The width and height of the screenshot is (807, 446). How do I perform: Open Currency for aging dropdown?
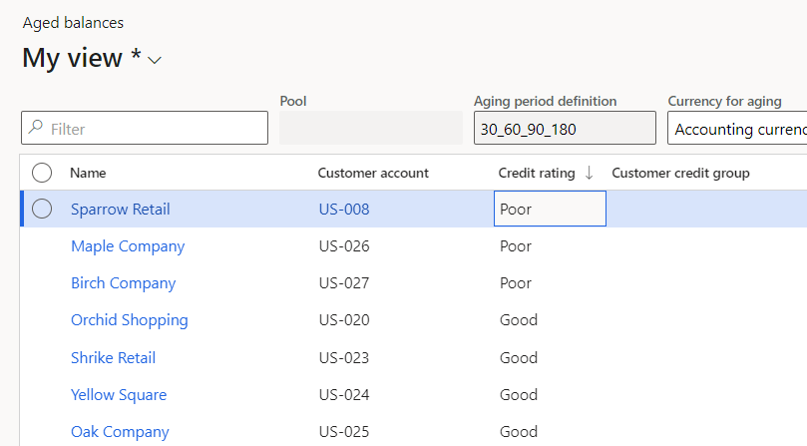(739, 129)
